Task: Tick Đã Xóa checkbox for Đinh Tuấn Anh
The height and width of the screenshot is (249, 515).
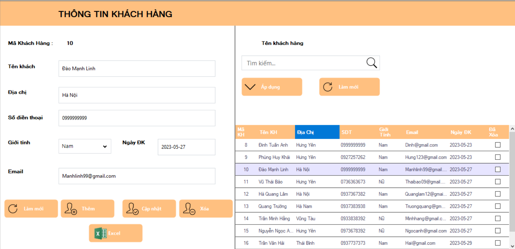Action: (498, 145)
